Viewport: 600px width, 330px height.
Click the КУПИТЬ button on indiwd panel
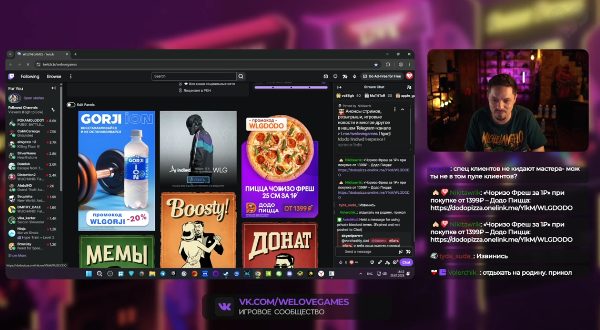point(198,180)
